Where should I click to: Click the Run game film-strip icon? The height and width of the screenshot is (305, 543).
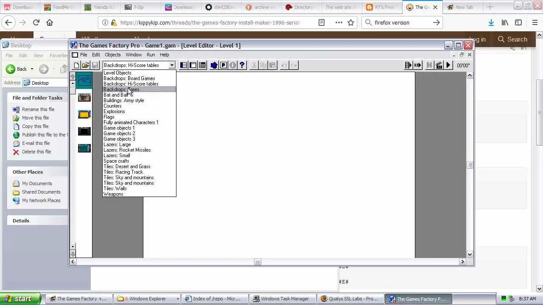[x=408, y=65]
